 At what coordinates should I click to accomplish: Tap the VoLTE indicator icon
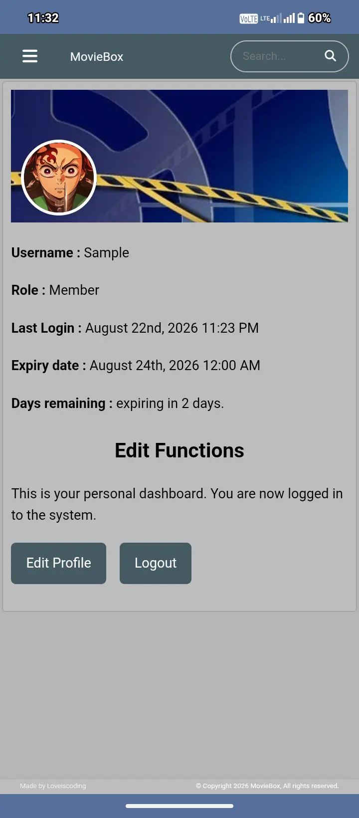[x=249, y=19]
